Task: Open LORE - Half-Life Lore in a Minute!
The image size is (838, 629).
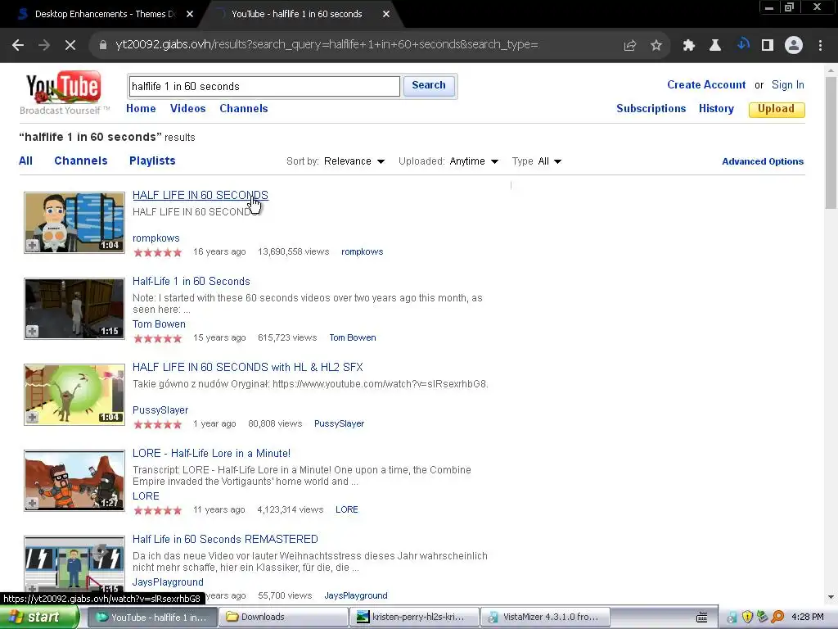Action: (212, 454)
